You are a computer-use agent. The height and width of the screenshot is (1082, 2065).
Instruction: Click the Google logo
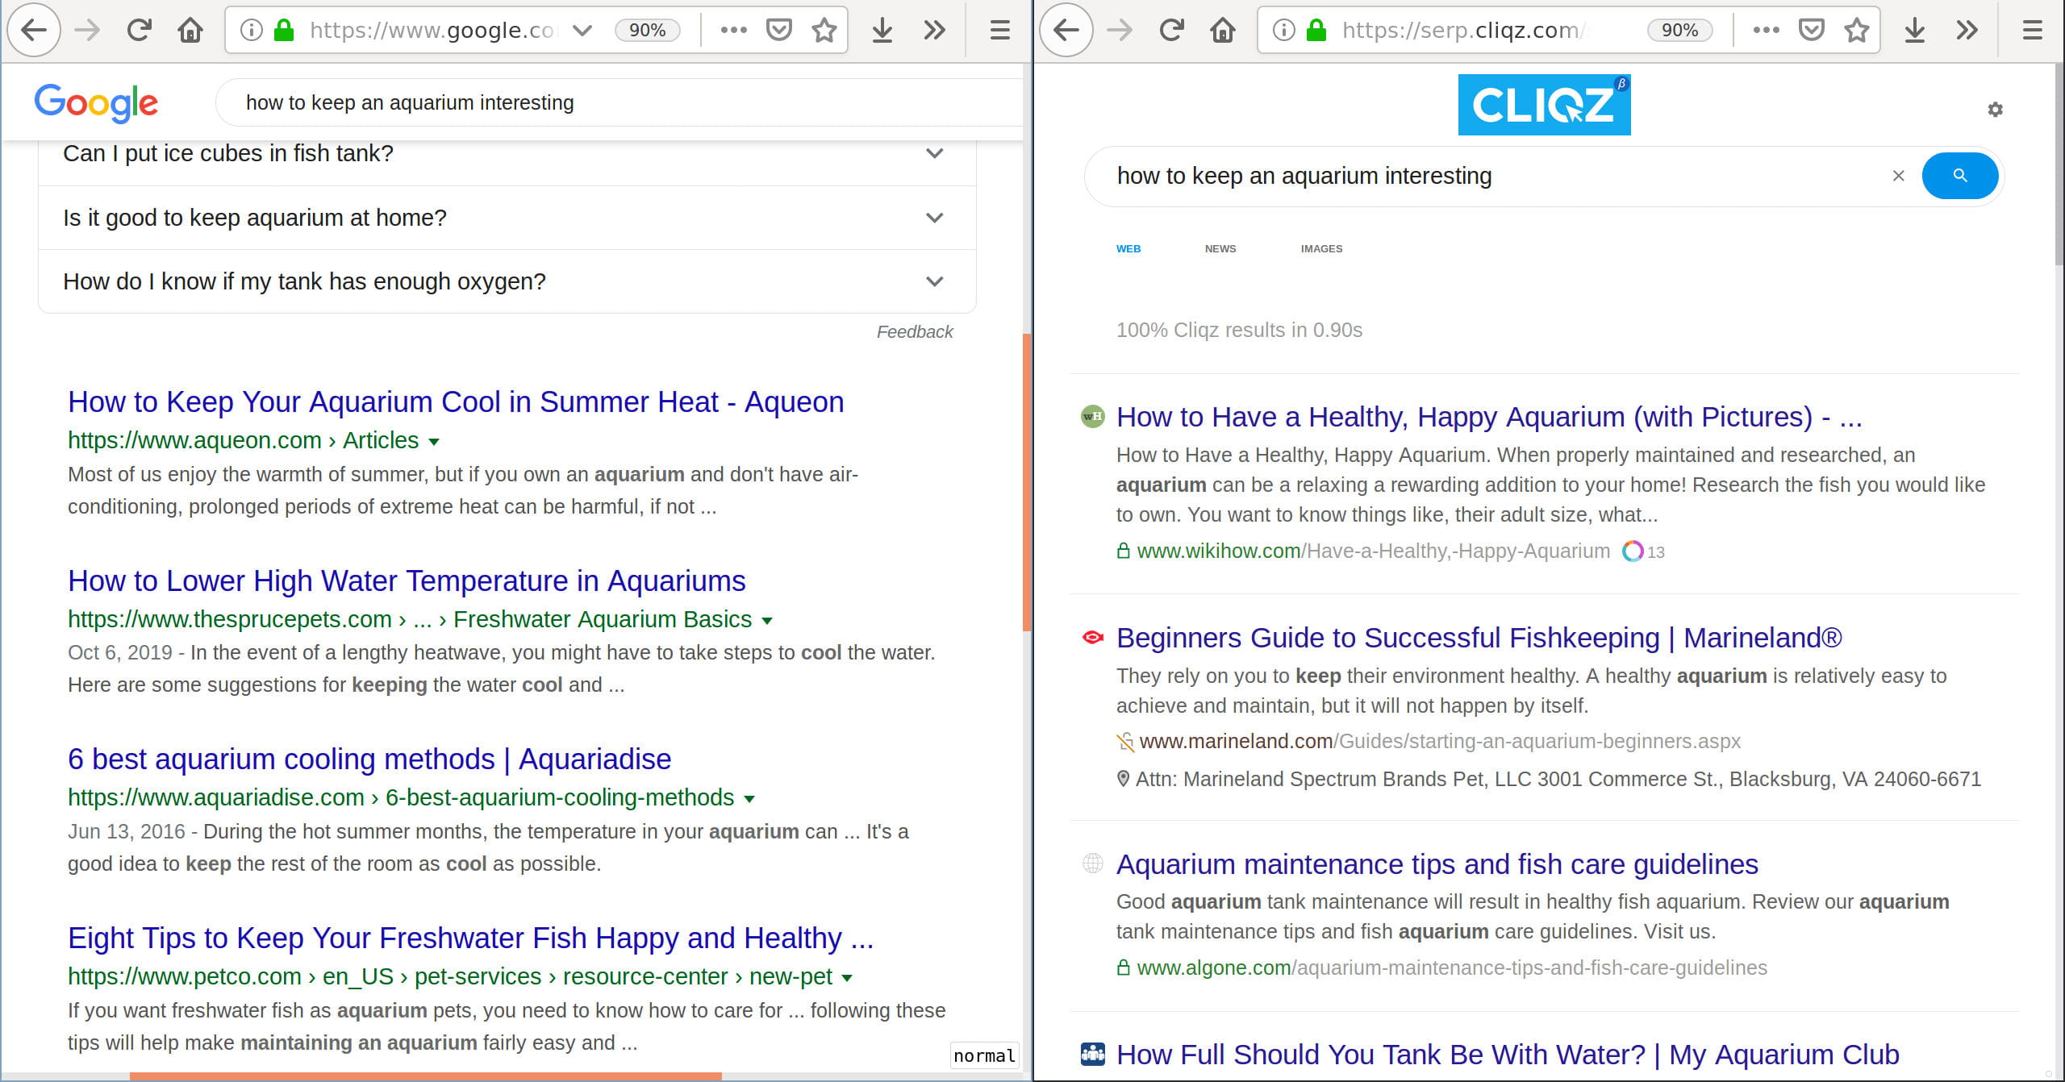point(96,102)
